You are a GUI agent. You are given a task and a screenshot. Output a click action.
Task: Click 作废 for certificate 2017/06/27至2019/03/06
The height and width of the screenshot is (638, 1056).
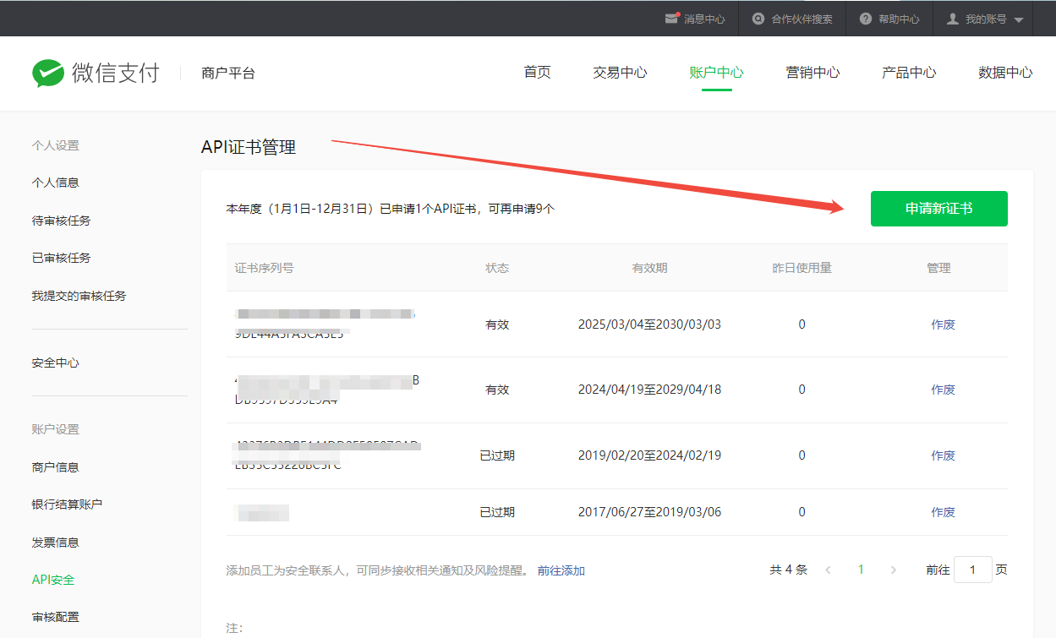[944, 512]
